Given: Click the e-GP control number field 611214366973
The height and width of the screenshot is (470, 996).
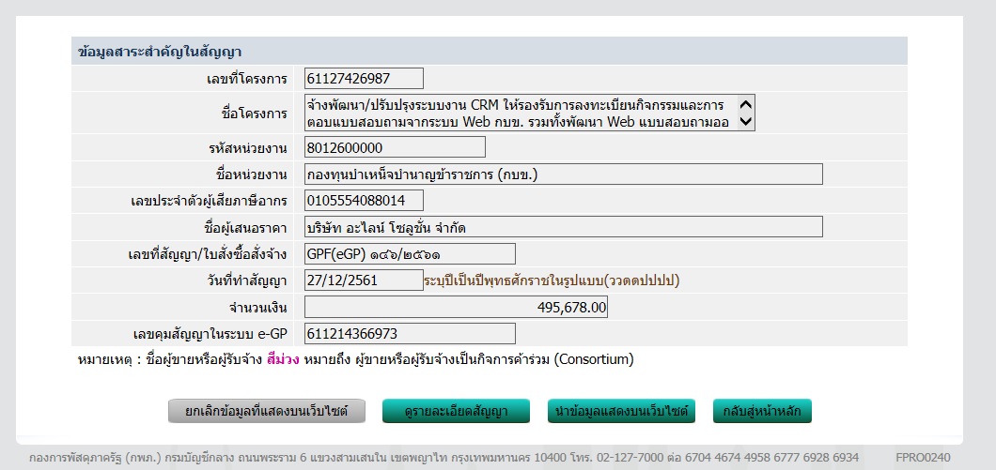Looking at the screenshot, I should point(410,334).
